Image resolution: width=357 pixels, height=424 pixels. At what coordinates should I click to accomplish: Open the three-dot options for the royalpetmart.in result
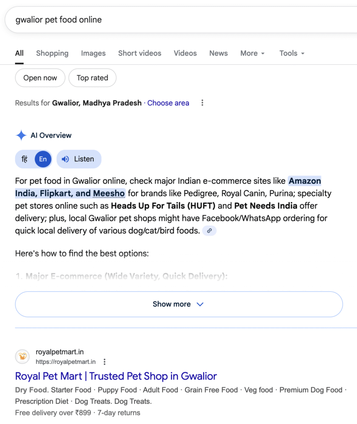[104, 362]
